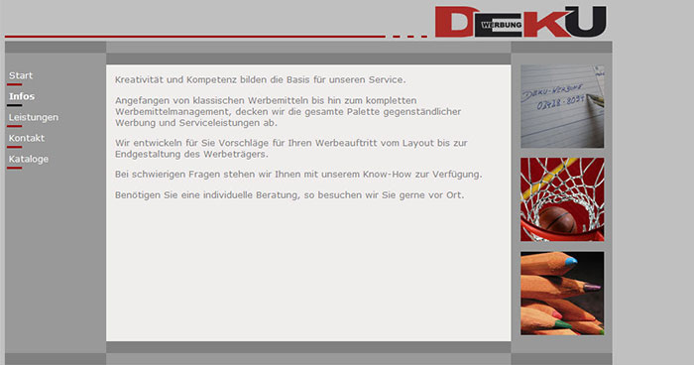Click the line 'Endgestaltung des Werbeträgers.'
This screenshot has width=694, height=365.
coord(191,155)
